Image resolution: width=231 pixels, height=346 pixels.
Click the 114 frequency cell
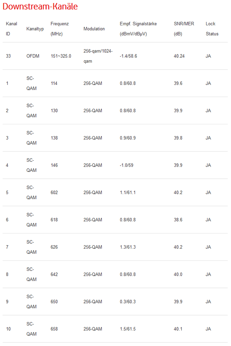click(54, 83)
